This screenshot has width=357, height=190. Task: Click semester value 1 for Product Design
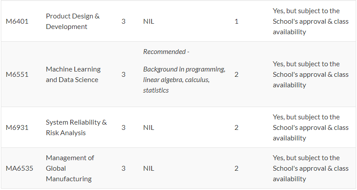237,22
